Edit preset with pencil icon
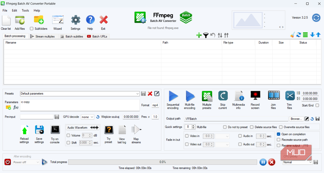324x173 pixels. (157, 94)
